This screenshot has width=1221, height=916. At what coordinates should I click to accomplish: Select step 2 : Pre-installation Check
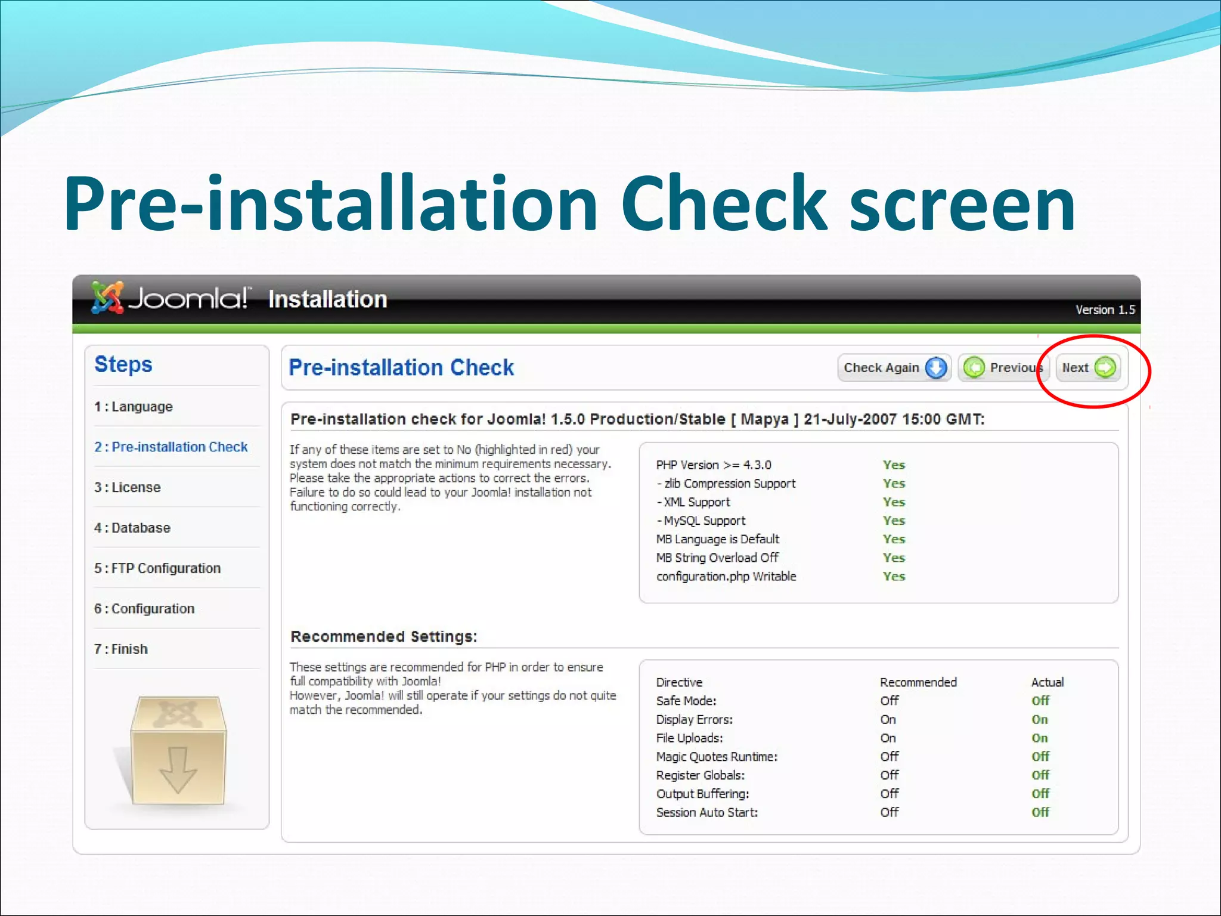pos(171,447)
